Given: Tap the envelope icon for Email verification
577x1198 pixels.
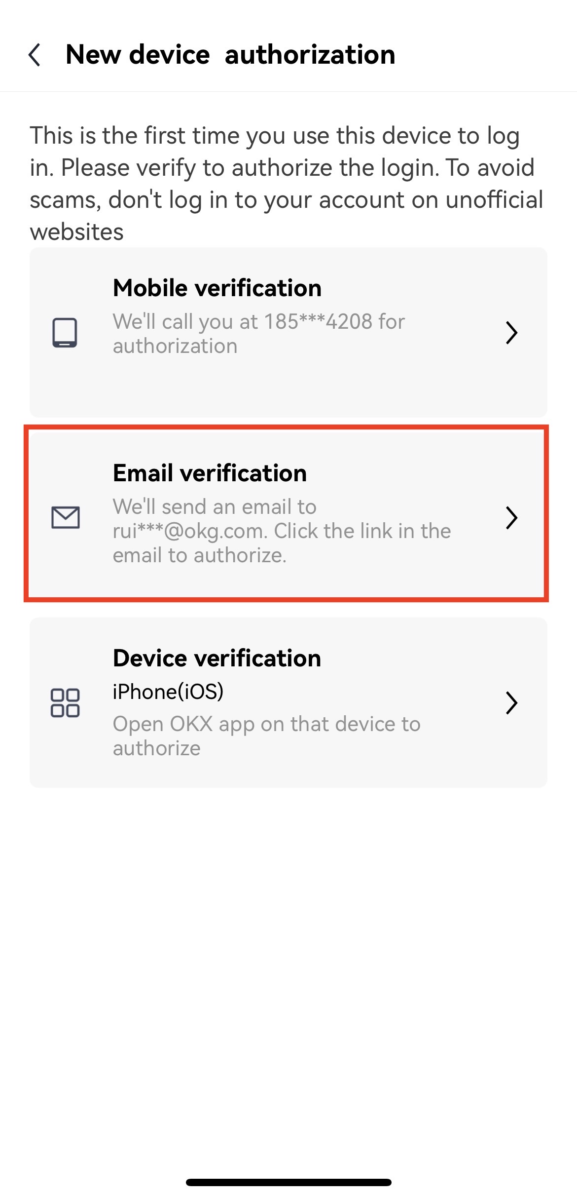Looking at the screenshot, I should tap(66, 518).
